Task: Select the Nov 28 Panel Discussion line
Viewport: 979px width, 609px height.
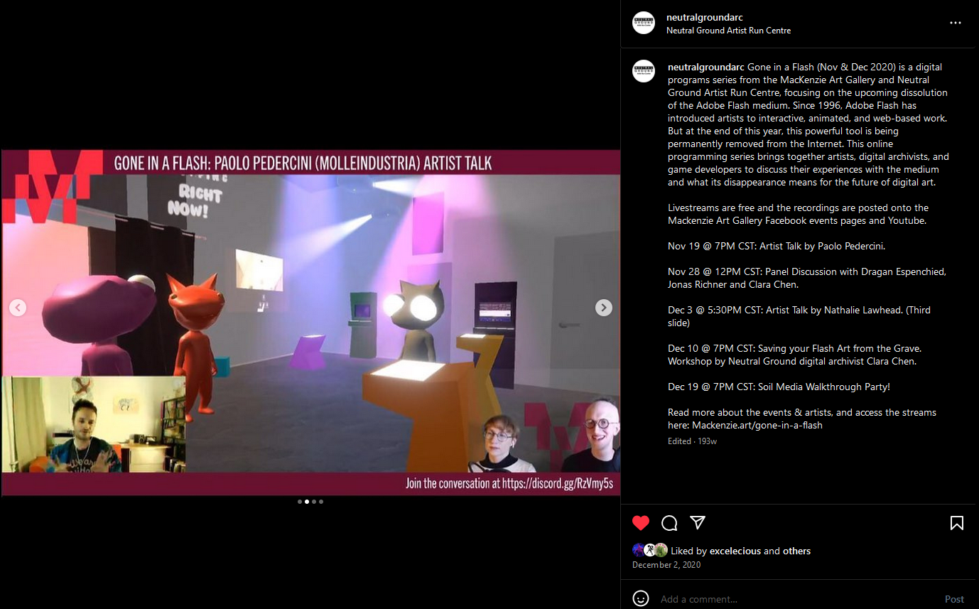Action: click(807, 278)
